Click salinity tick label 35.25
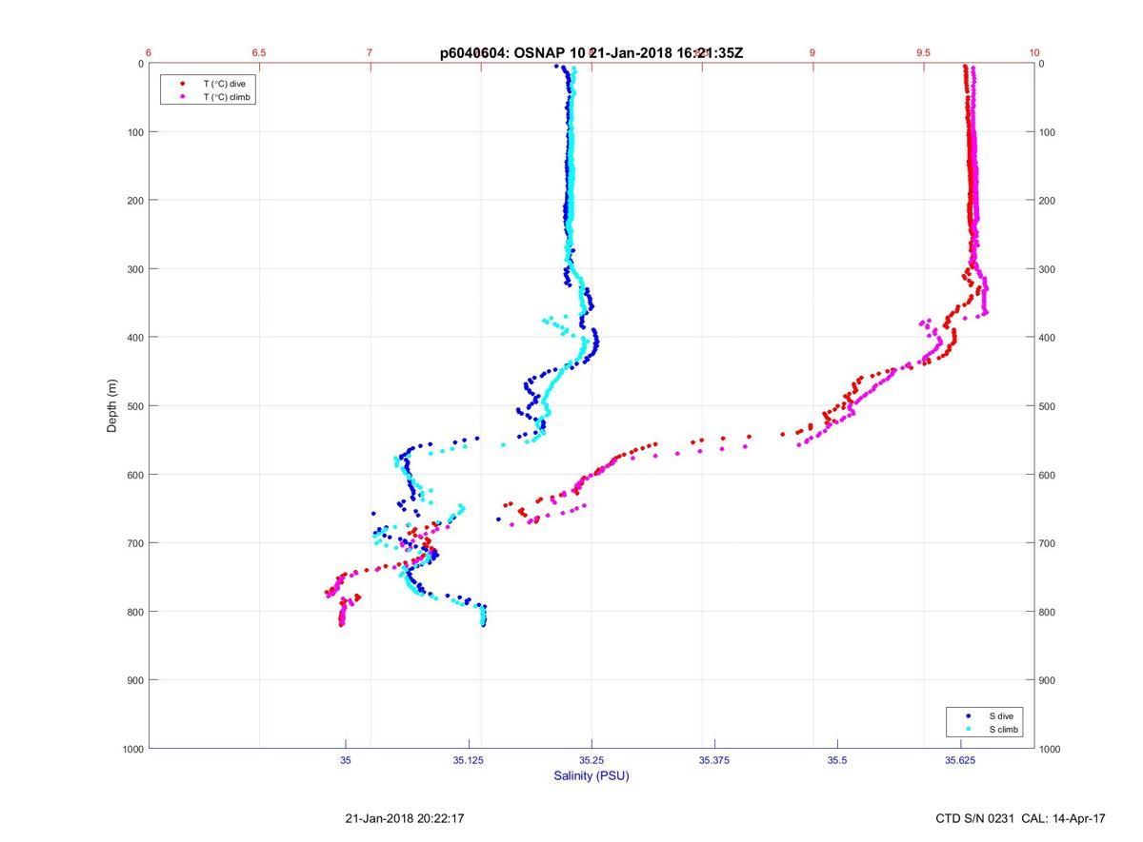The width and height of the screenshot is (1143, 842). 592,760
